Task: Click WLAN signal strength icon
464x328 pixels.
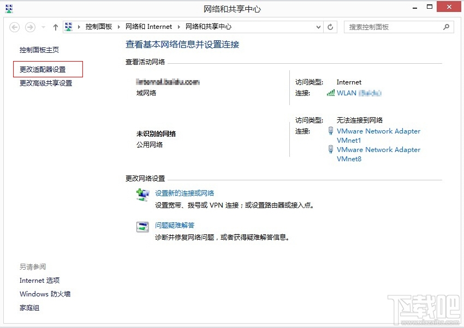Action: (331, 93)
